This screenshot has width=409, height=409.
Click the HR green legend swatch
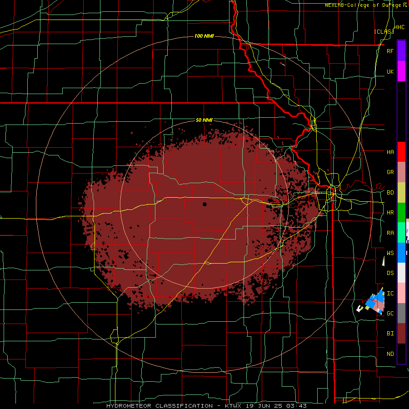click(401, 213)
